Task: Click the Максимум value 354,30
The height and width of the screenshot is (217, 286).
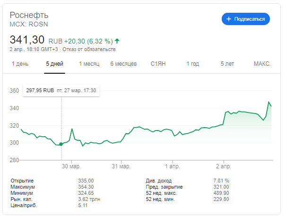Action: tap(86, 187)
